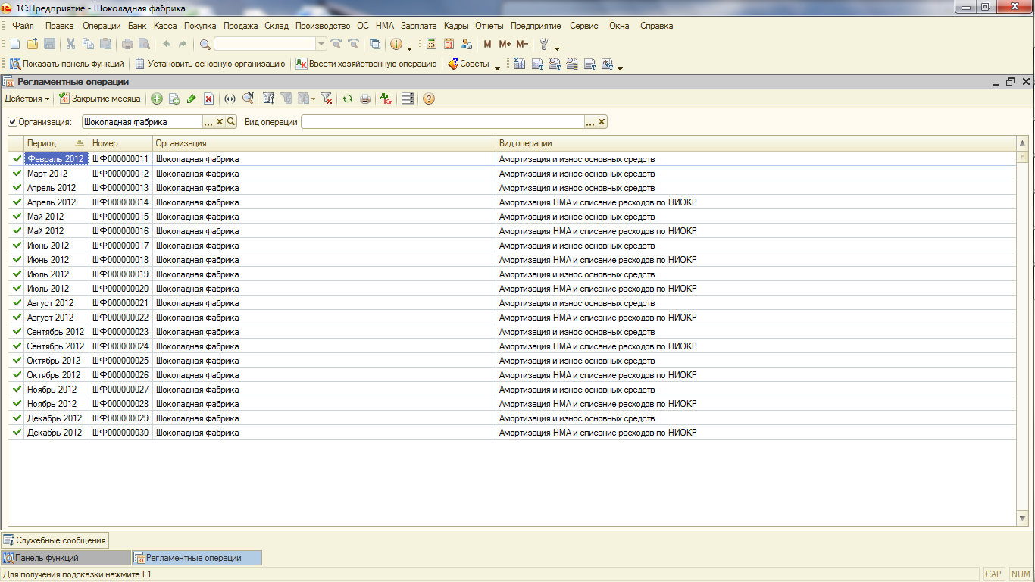Click the Cut scissors icon
The image size is (1035, 582).
point(70,45)
